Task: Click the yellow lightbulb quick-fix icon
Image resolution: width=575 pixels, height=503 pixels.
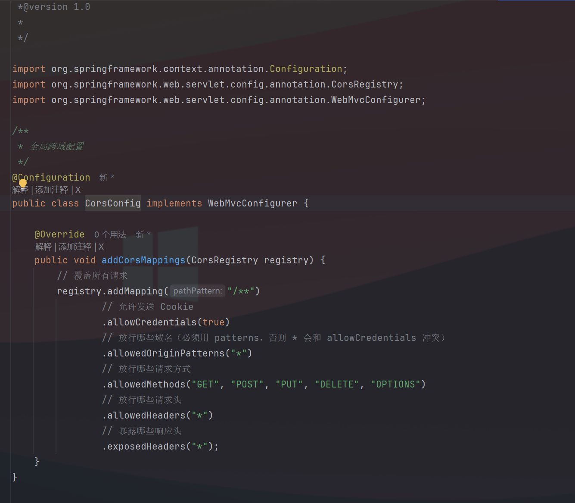Action: pos(23,184)
